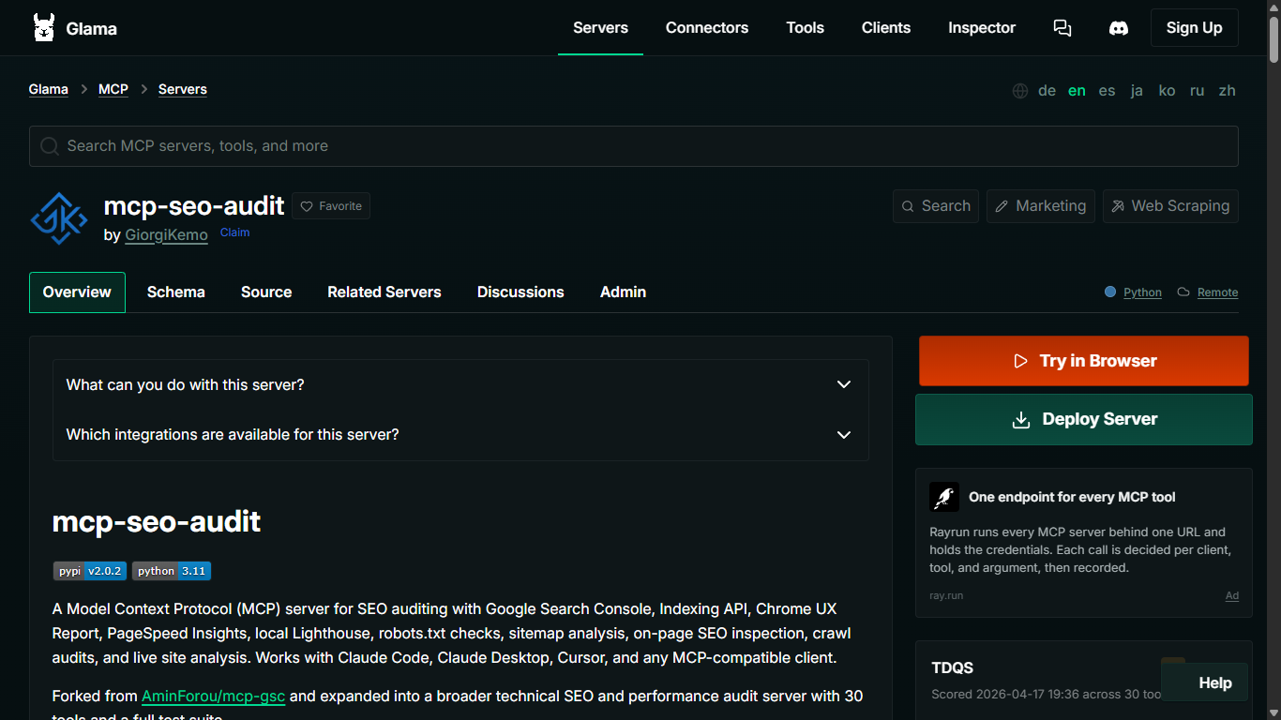
Task: Open the Connectors nav item
Action: click(707, 28)
